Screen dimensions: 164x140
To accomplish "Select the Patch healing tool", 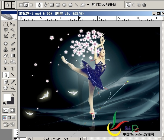I will tap(6, 44).
